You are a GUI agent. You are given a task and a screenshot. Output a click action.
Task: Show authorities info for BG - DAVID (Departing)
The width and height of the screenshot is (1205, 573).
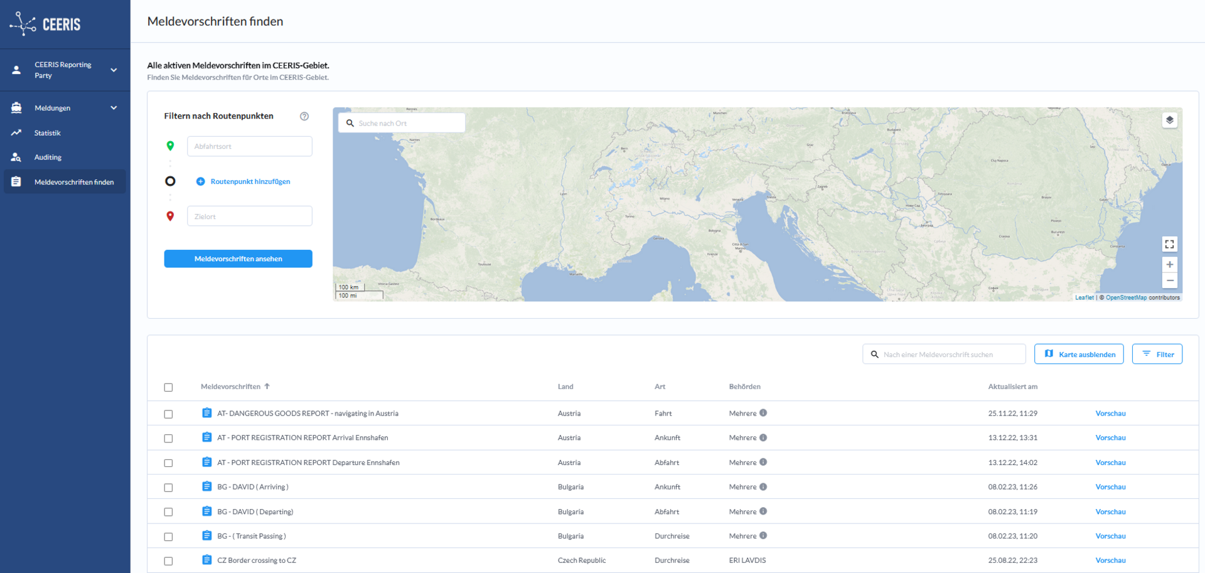[x=763, y=511]
